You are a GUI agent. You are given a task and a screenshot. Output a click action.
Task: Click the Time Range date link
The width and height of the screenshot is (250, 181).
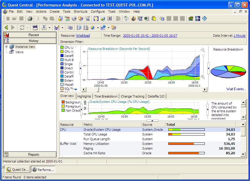point(150,36)
